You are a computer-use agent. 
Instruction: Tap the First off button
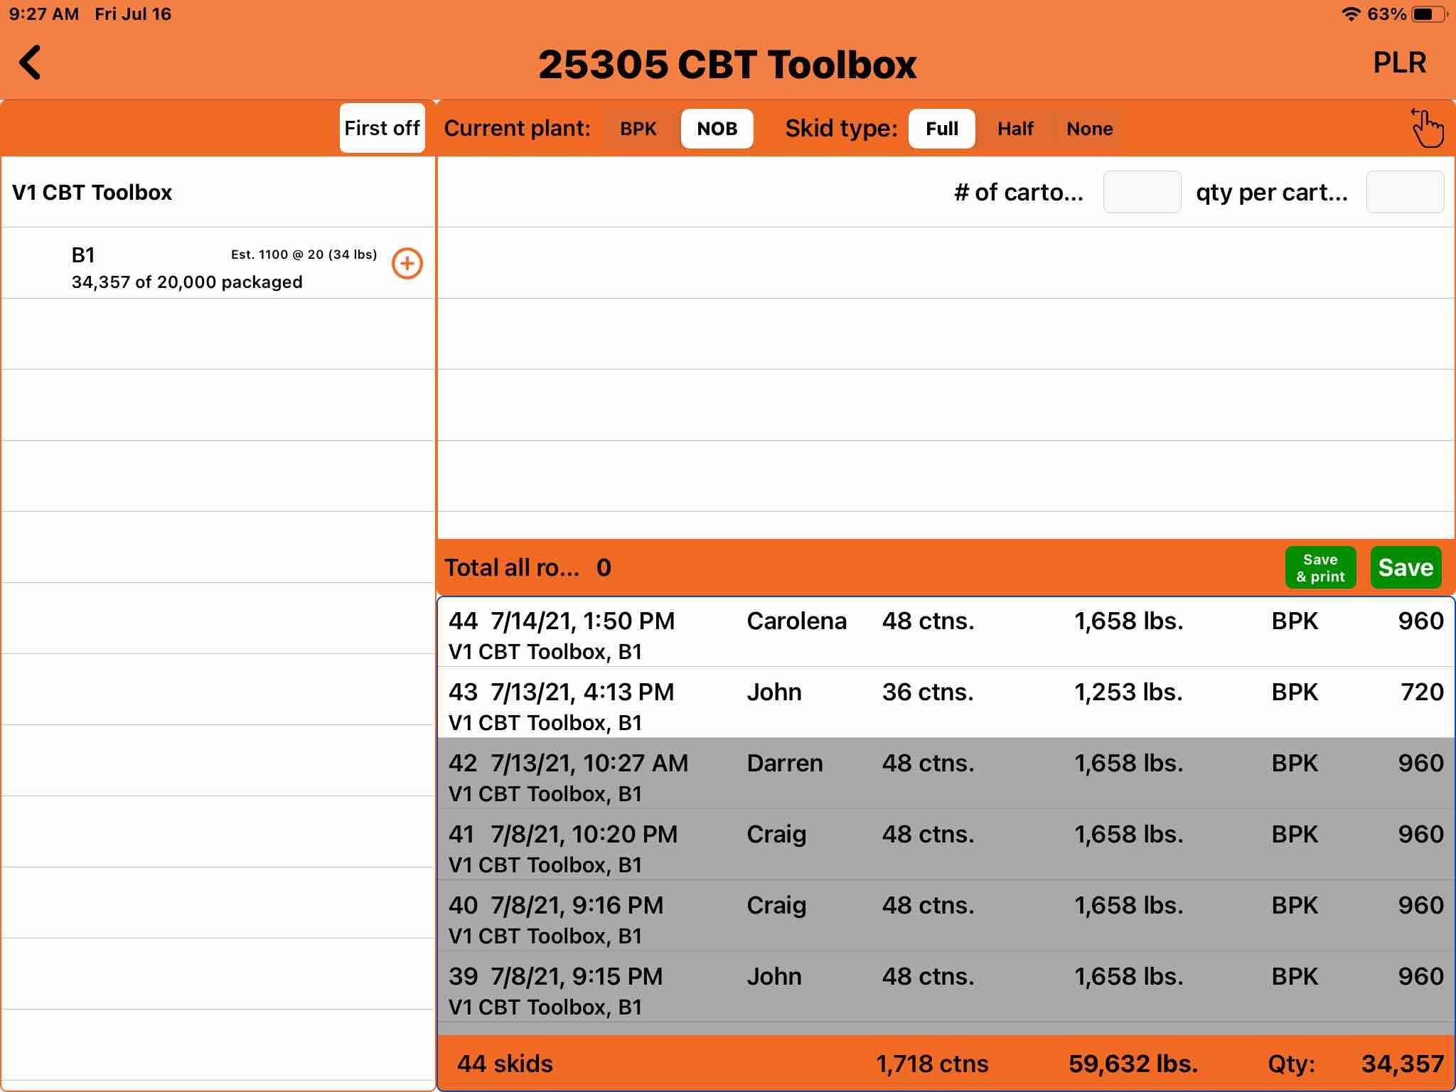[382, 128]
